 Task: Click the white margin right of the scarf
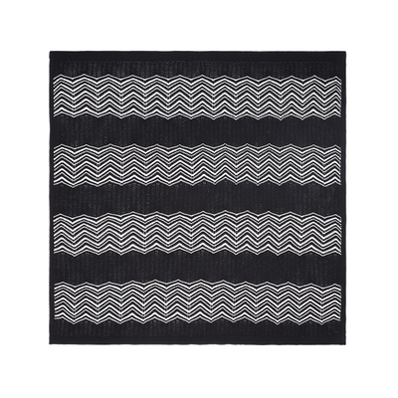click(x=372, y=199)
